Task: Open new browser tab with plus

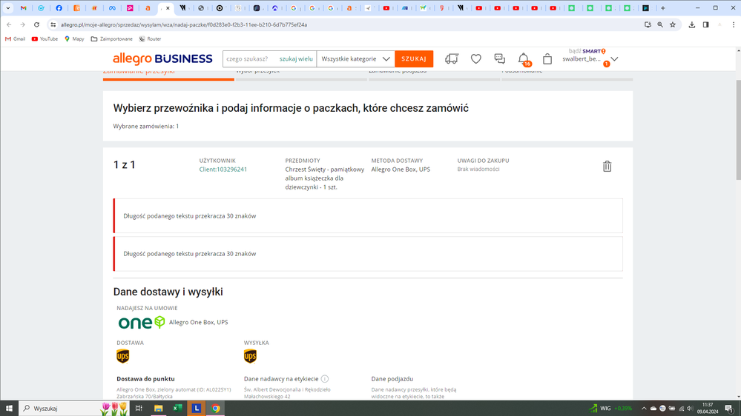Action: click(x=663, y=8)
